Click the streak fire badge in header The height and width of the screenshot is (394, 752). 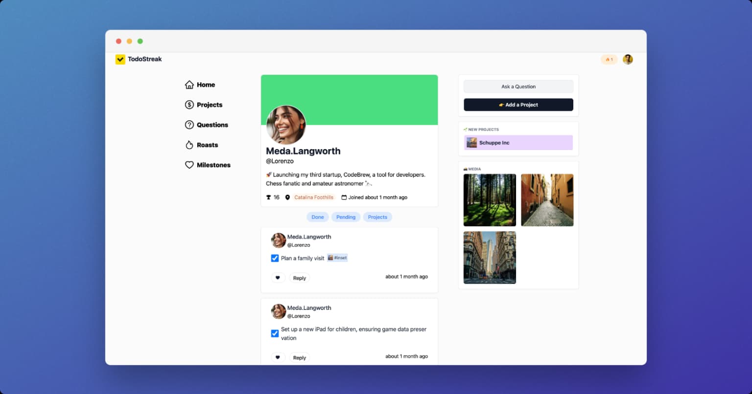609,60
